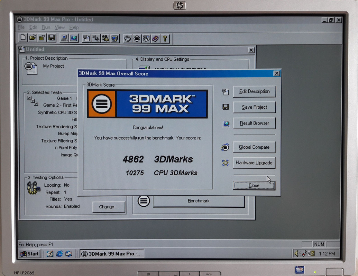Click the icon beside Hardware Upgrade
Viewport: 358px width, 276px height.
225,162
